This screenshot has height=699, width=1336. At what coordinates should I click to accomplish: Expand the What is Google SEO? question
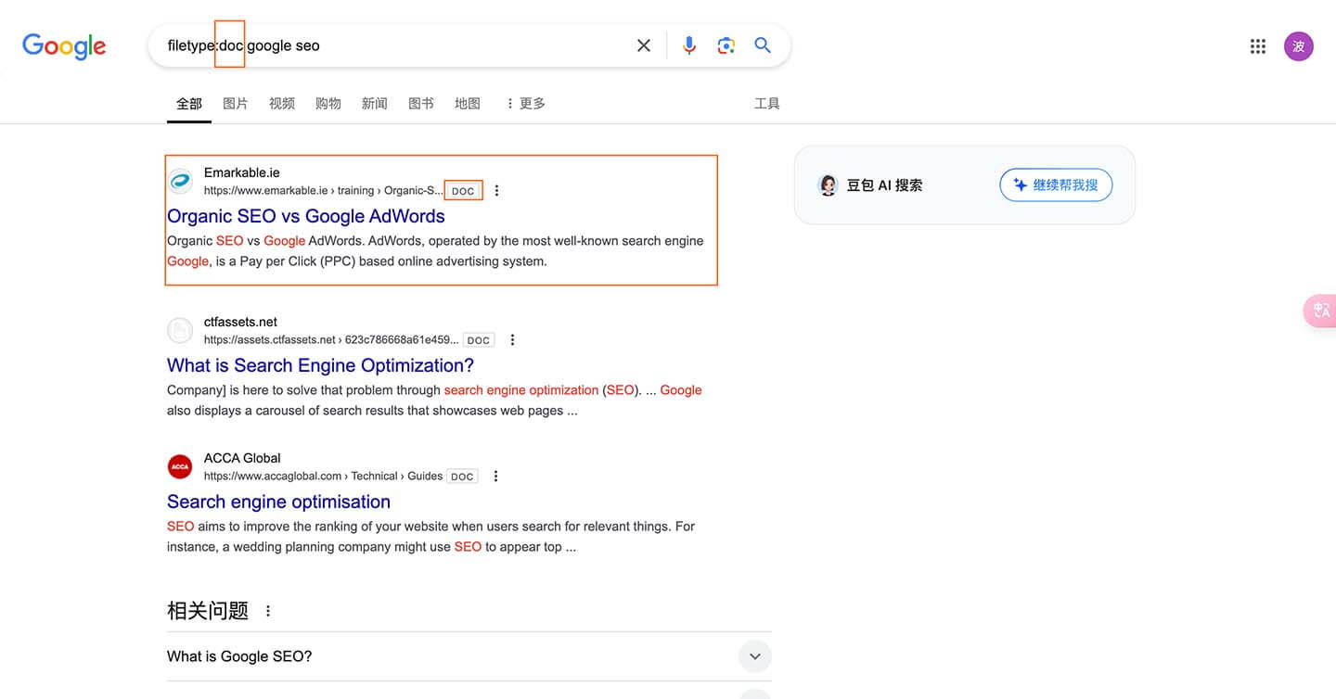[x=469, y=656]
